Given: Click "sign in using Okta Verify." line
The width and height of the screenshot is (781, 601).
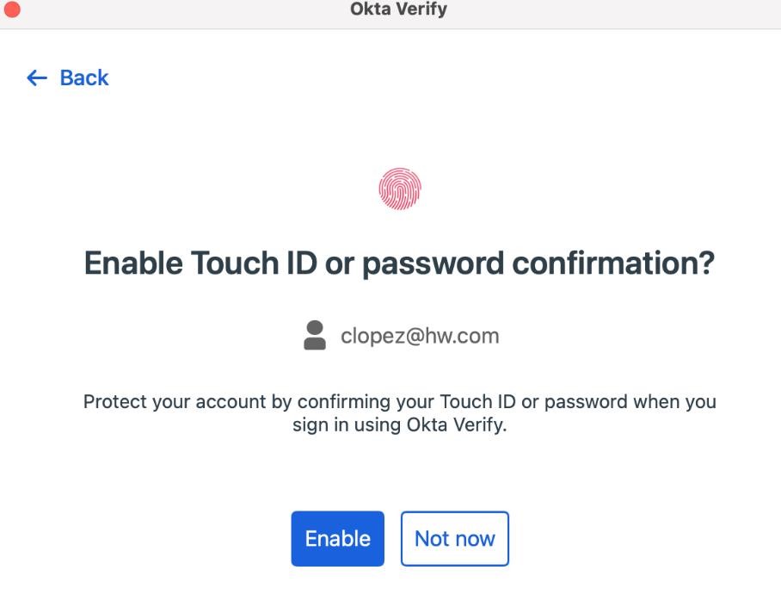Looking at the screenshot, I should tap(399, 424).
